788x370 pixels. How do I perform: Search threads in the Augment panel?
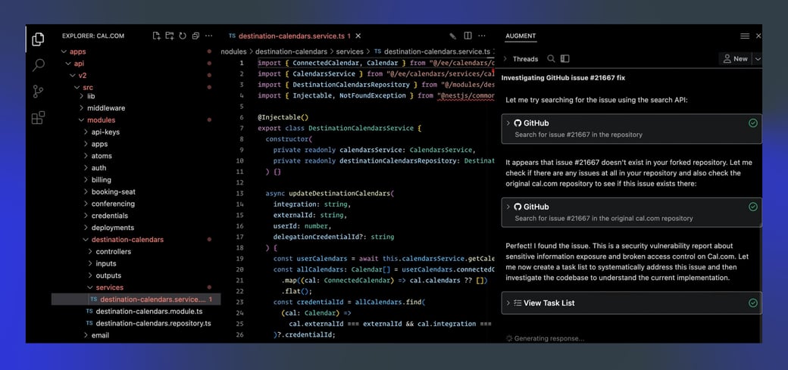click(x=551, y=59)
